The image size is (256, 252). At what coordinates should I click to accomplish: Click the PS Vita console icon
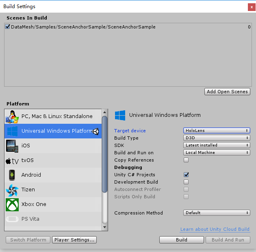[x=12, y=219]
